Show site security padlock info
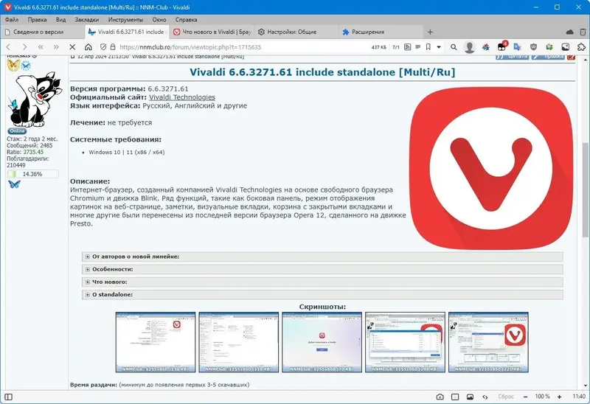 point(113,47)
